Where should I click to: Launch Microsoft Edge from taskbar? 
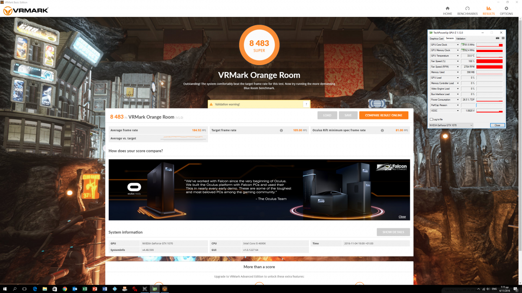pyautogui.click(x=35, y=289)
